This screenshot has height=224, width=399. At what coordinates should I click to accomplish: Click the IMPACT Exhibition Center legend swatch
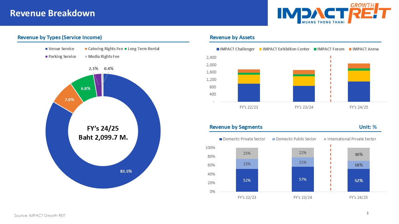point(261,49)
